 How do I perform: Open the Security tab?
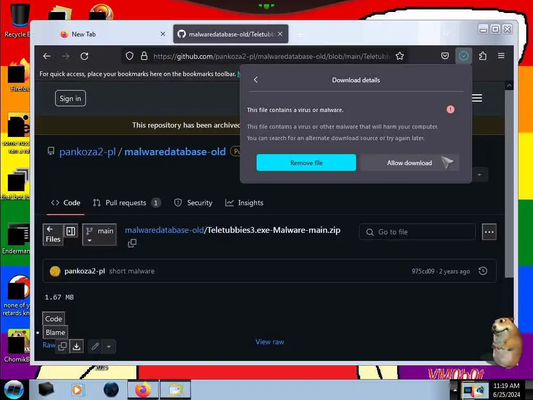click(x=193, y=203)
